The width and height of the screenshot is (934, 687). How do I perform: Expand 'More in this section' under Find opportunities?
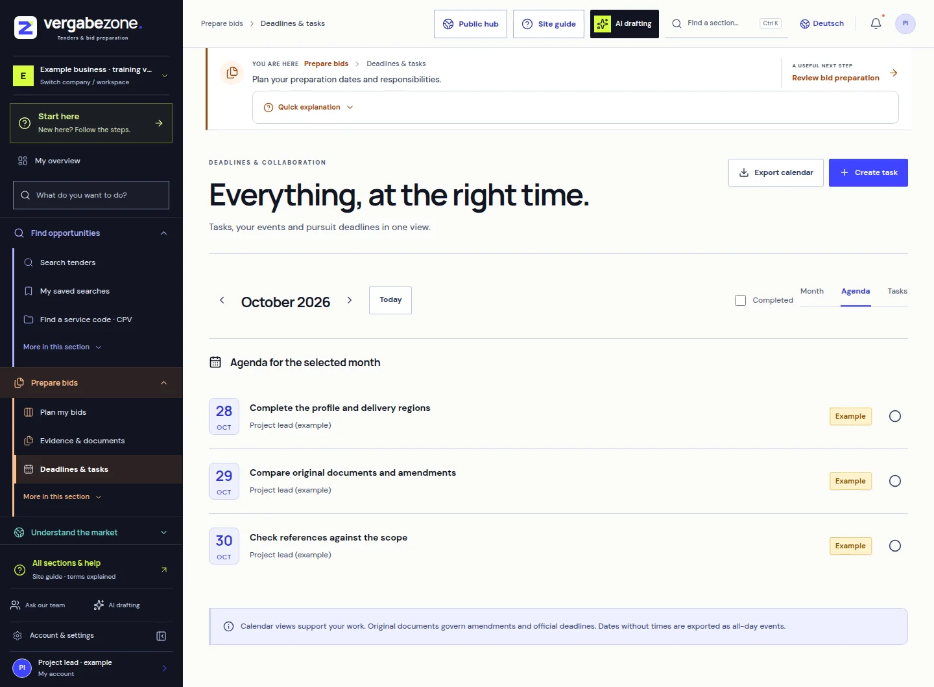pos(62,347)
